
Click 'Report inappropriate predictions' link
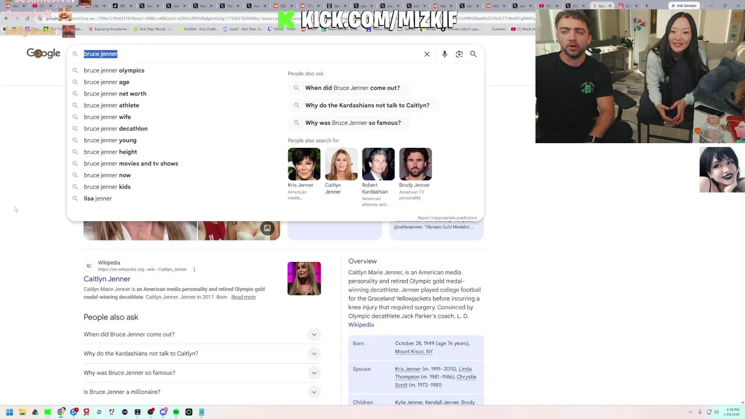(447, 218)
